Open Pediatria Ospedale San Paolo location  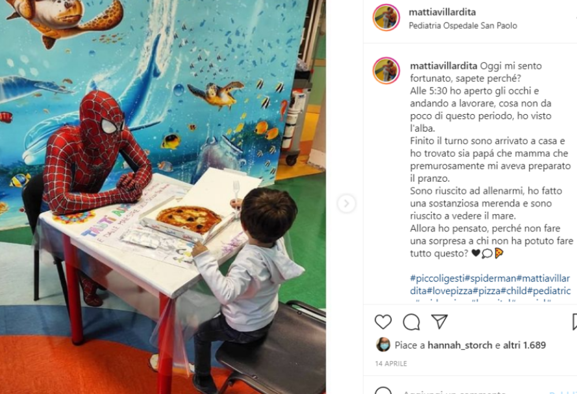463,26
